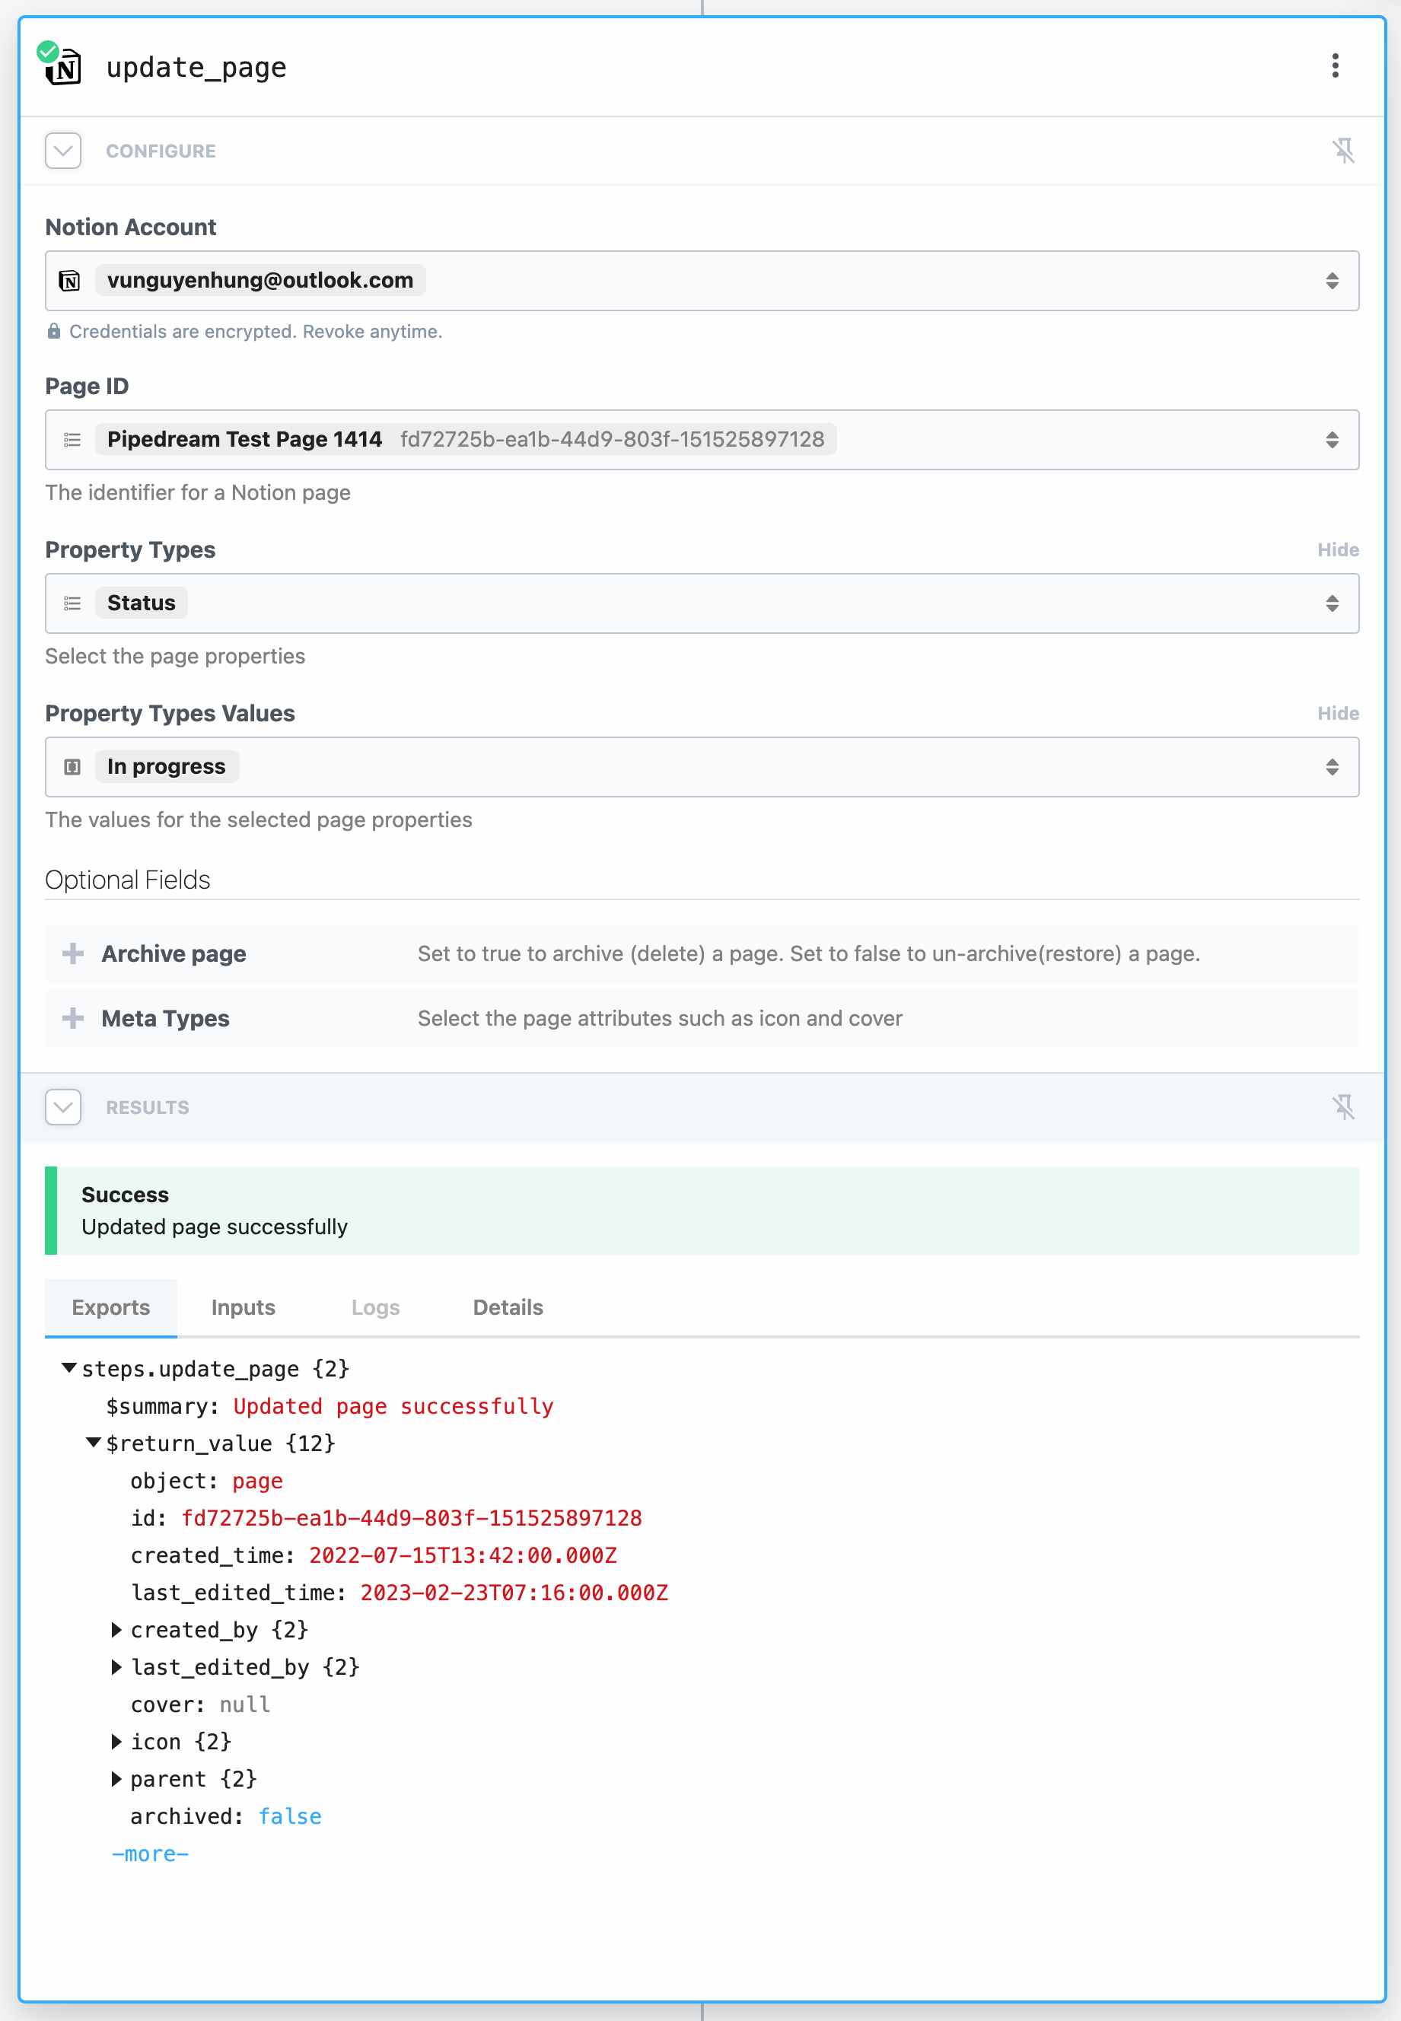Expand the created_by object
Screen dimensions: 1401x2021
point(116,1630)
